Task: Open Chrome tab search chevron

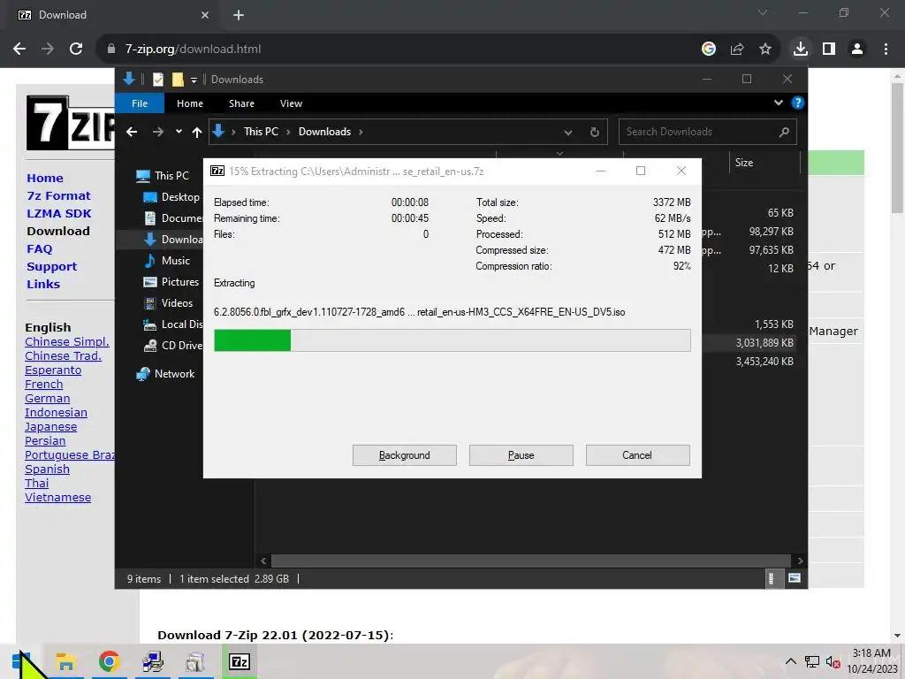Action: pyautogui.click(x=763, y=12)
